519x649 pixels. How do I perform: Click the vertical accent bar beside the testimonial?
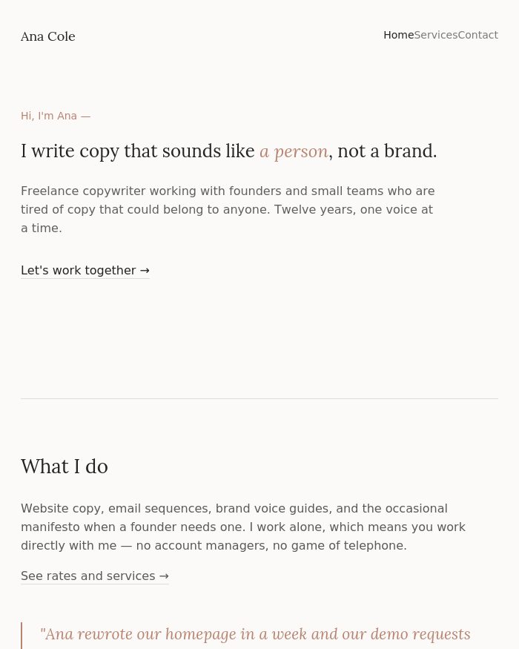coord(21,636)
